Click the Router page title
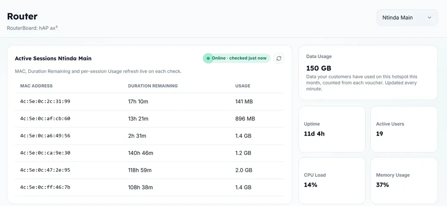Screen dimensions: 447x206 tap(22, 16)
